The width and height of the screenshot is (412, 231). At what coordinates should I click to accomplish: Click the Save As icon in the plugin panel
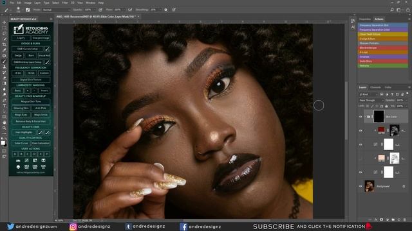[43, 167]
